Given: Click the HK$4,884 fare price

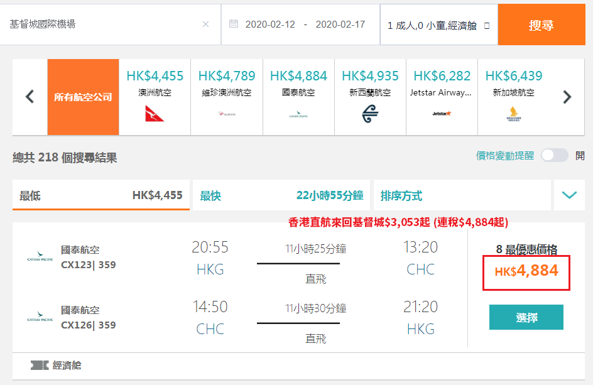Looking at the screenshot, I should click(526, 271).
